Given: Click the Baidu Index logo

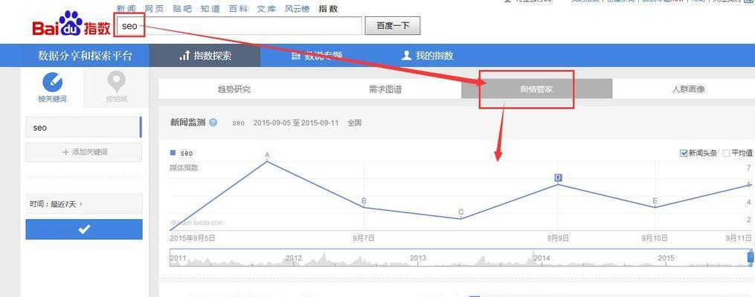Looking at the screenshot, I should pos(71,25).
